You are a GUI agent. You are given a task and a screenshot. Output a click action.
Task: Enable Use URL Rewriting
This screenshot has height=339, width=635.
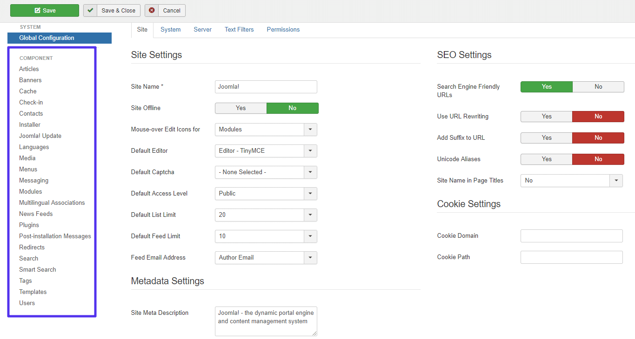pyautogui.click(x=546, y=116)
